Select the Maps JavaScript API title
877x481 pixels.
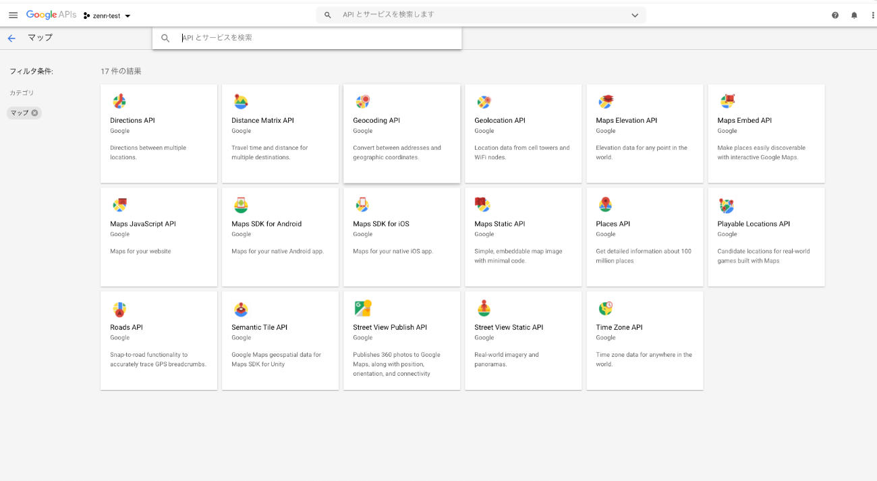click(x=143, y=224)
